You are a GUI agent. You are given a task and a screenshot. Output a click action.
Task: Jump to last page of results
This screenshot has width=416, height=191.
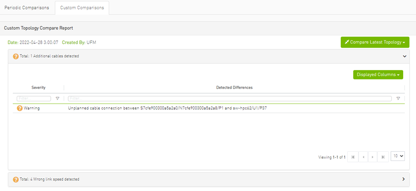pos(383,157)
